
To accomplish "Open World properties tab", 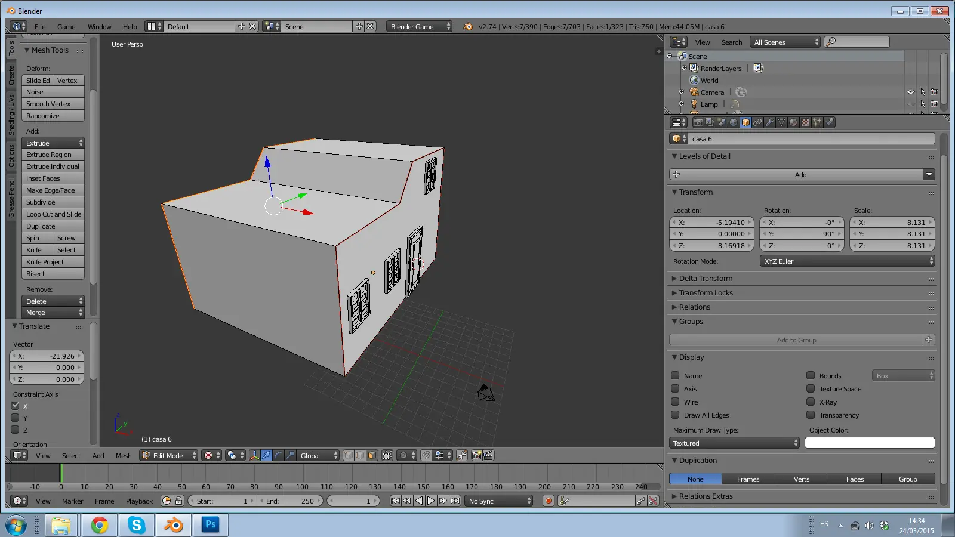I will tap(734, 122).
